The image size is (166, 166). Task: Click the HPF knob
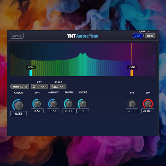pyautogui.click(x=132, y=104)
